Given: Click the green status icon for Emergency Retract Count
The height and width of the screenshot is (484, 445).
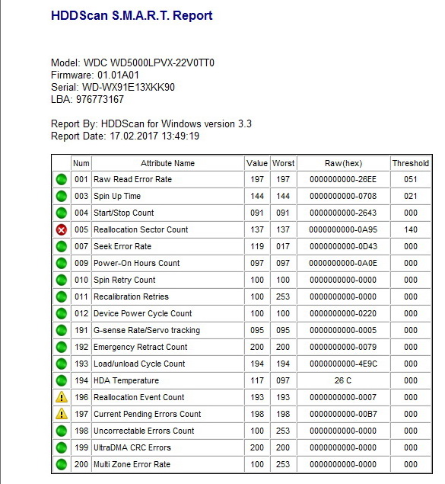Looking at the screenshot, I should (x=62, y=347).
